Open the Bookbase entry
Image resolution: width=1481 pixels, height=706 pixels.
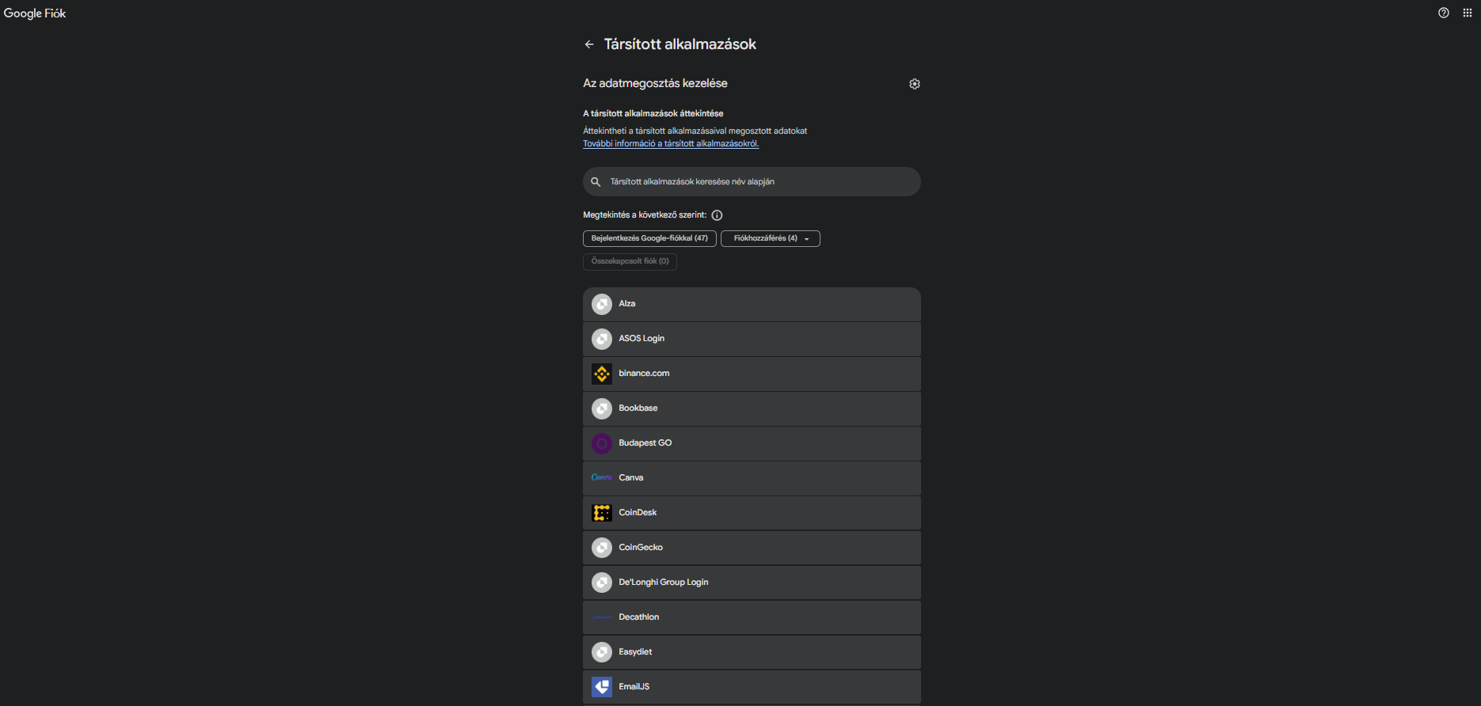tap(752, 408)
